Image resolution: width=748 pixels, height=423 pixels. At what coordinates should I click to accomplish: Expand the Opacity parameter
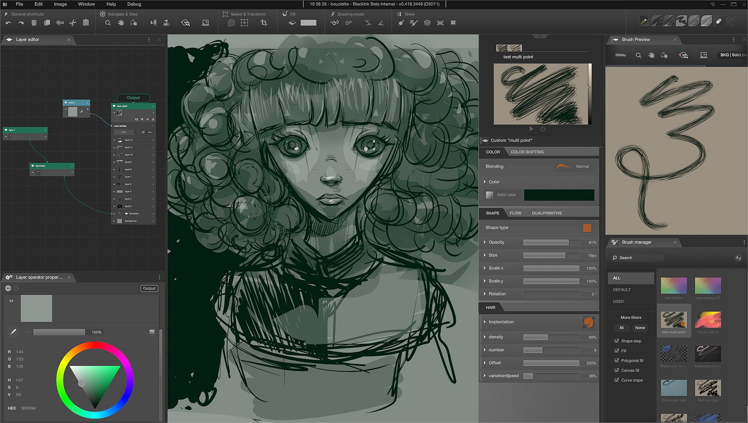[x=485, y=242]
